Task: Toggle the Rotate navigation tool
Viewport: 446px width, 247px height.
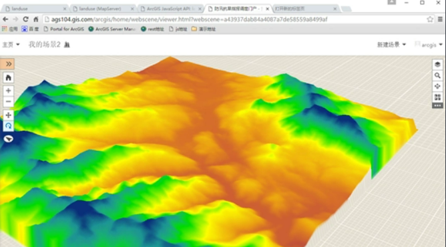Action: click(8, 126)
